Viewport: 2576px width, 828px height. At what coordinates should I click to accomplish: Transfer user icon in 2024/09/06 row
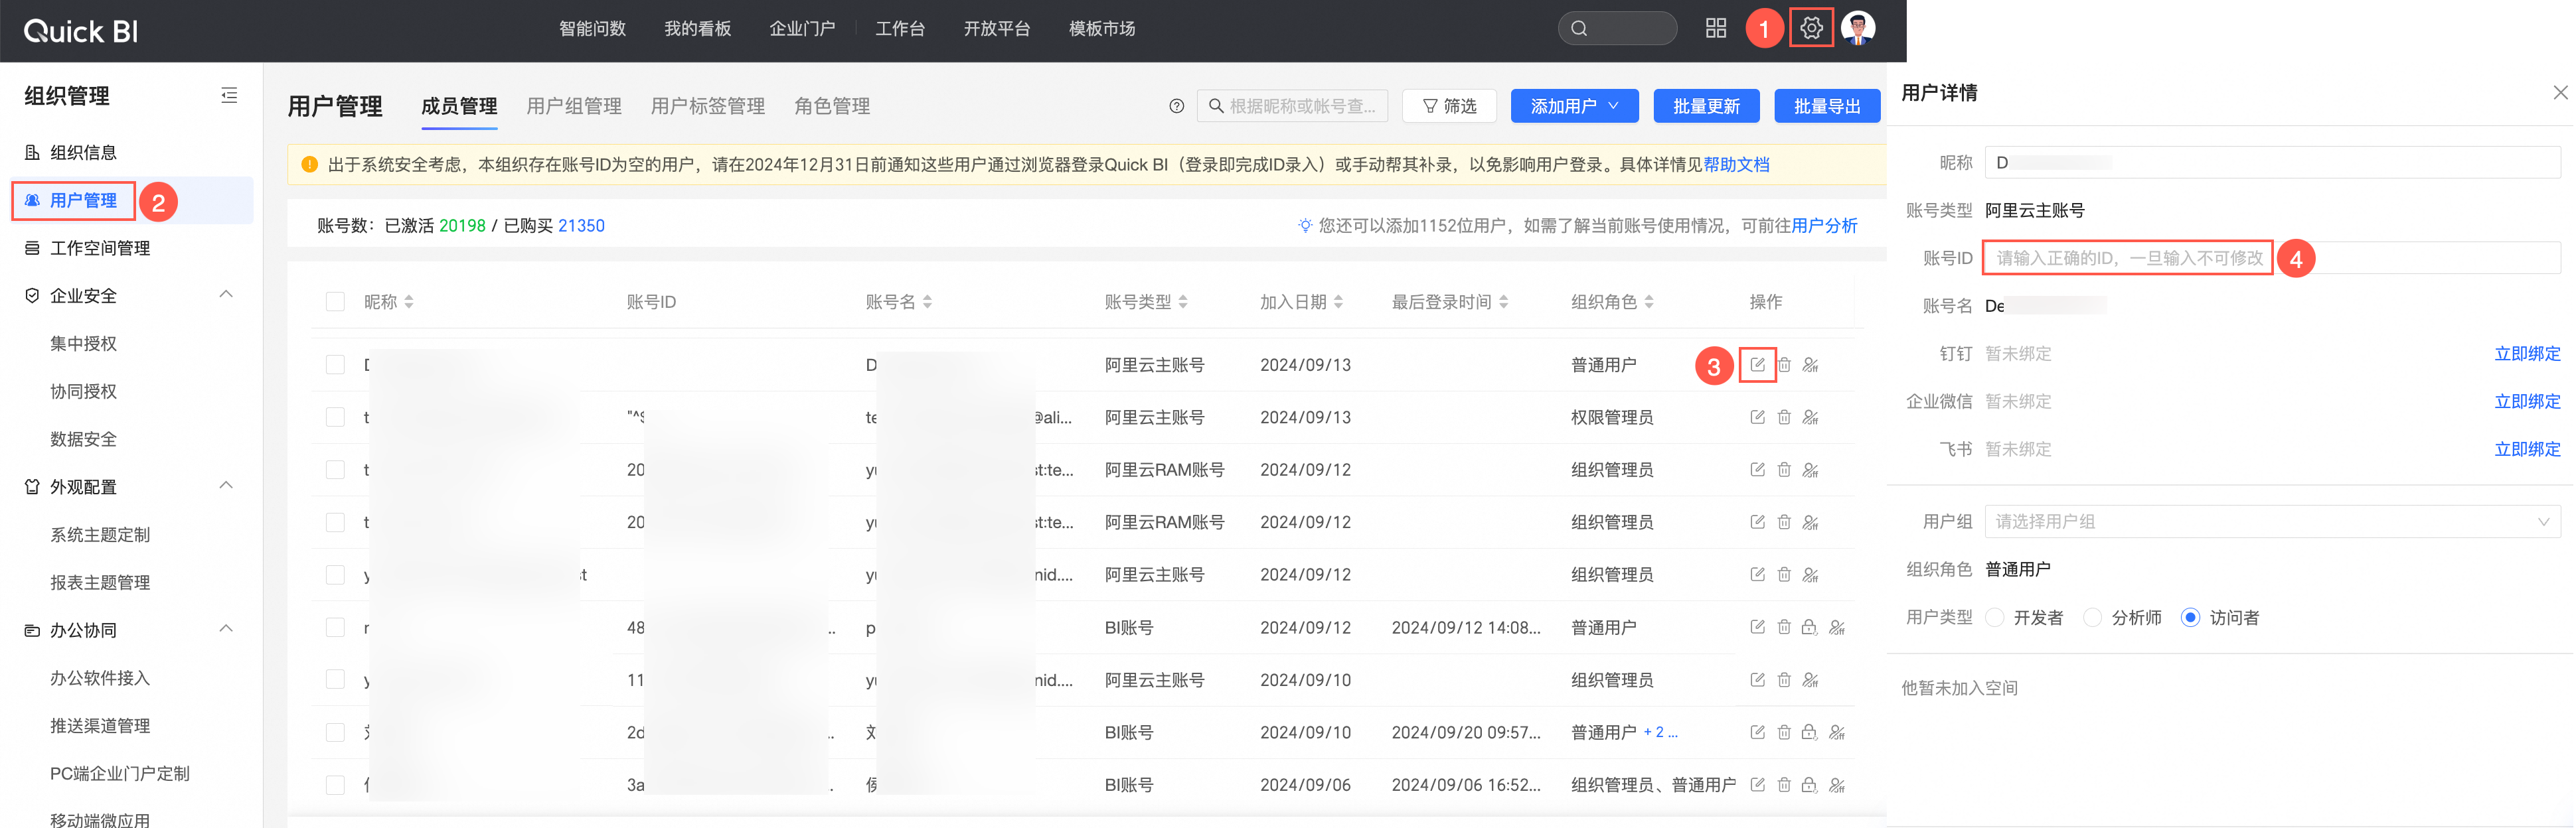tap(1837, 785)
